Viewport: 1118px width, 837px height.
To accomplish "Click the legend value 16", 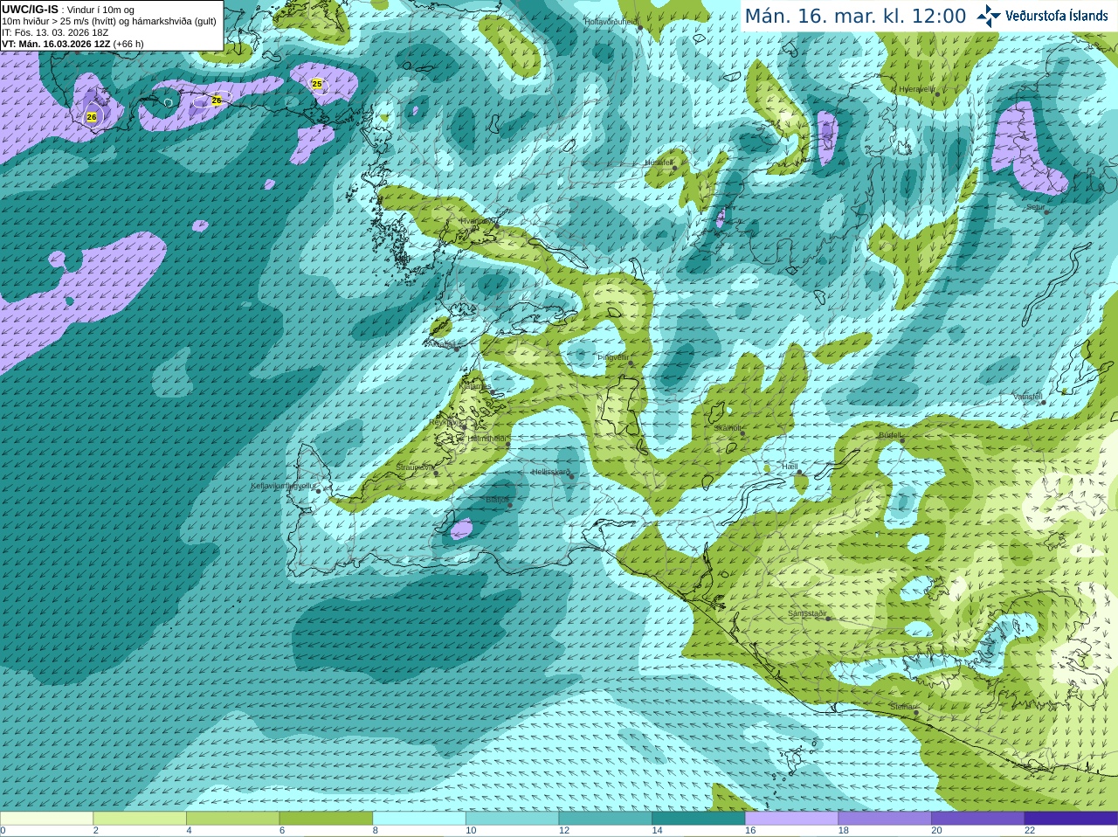I will pos(750,831).
